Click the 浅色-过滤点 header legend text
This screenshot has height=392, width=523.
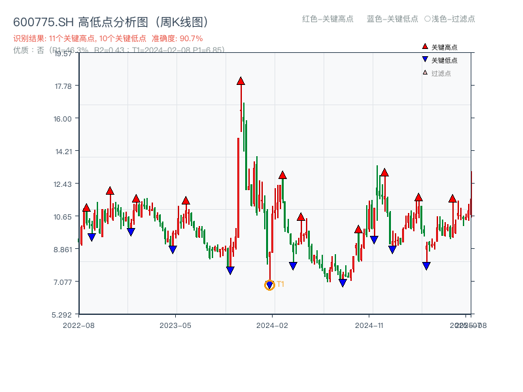[x=453, y=19]
